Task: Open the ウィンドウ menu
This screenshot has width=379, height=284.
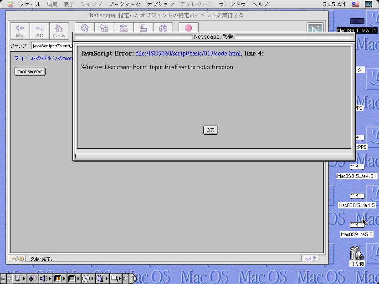Action: tap(232, 5)
